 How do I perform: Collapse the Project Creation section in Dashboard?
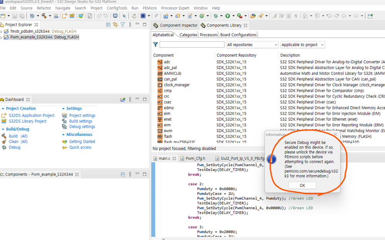click(x=3, y=108)
